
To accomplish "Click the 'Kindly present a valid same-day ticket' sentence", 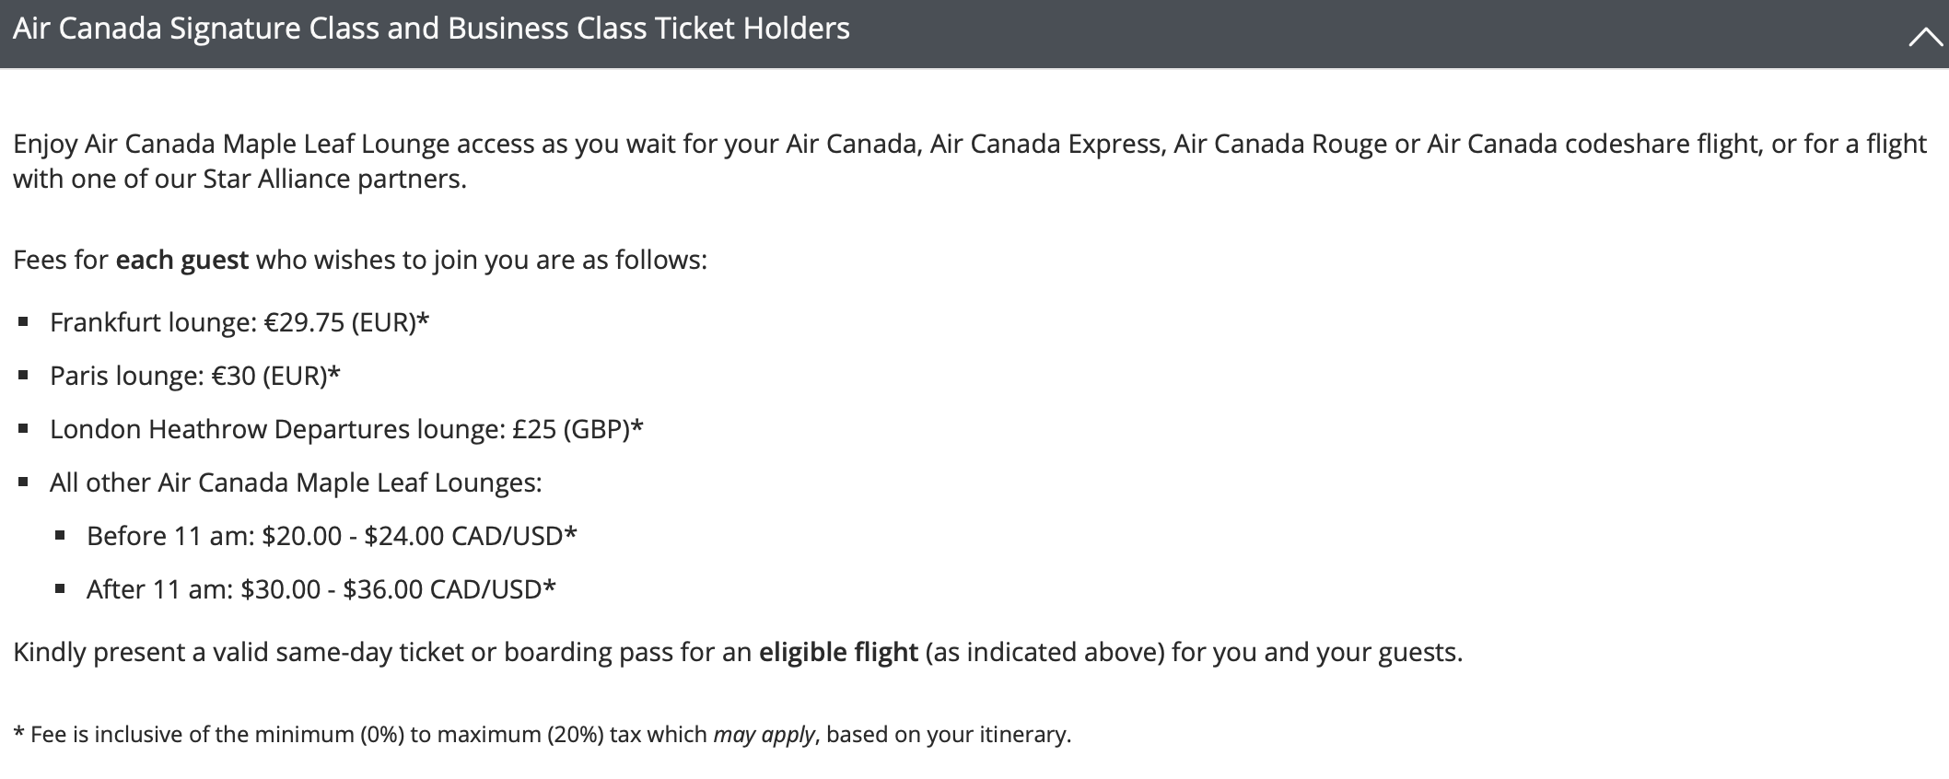I will (738, 653).
